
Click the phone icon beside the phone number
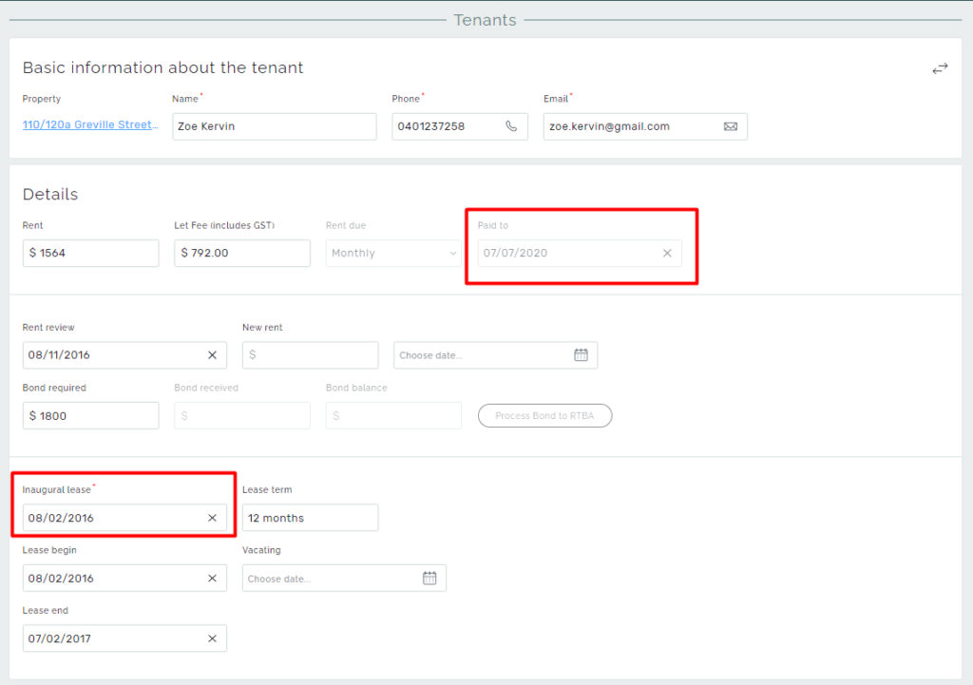pyautogui.click(x=511, y=126)
